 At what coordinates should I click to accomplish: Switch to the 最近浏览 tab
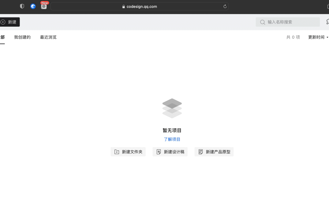[48, 37]
